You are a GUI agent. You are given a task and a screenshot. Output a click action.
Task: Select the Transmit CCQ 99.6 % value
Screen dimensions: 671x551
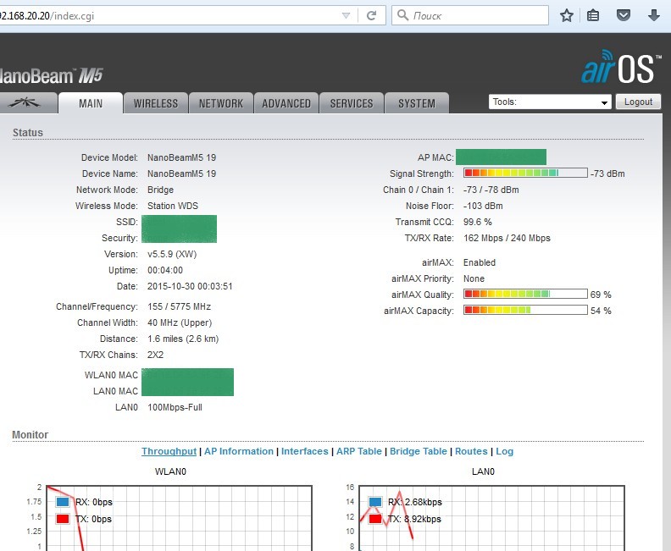(478, 222)
